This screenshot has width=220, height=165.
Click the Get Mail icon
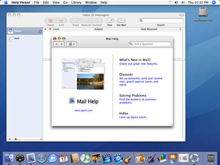121,21
